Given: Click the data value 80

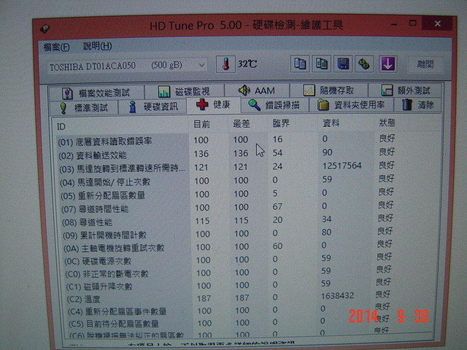Looking at the screenshot, I should click(326, 232).
